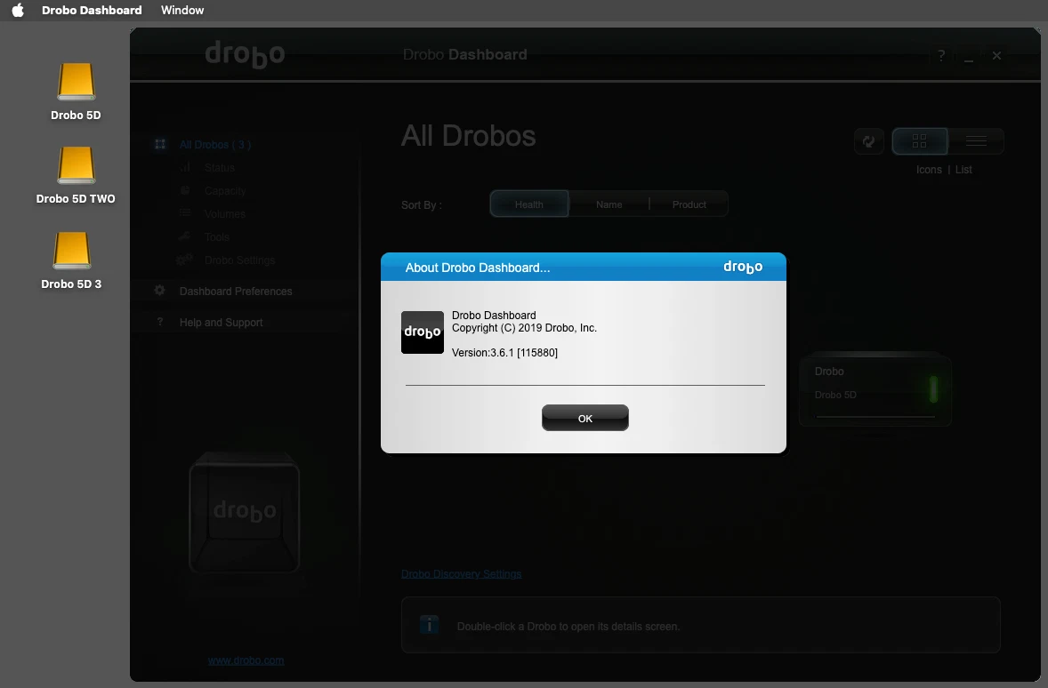The width and height of the screenshot is (1048, 688).
Task: Open the Capacity section
Action: (225, 191)
